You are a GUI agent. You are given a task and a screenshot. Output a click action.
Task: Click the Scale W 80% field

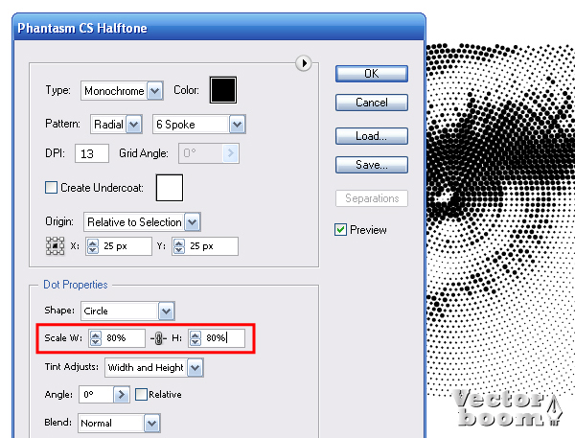pos(117,338)
